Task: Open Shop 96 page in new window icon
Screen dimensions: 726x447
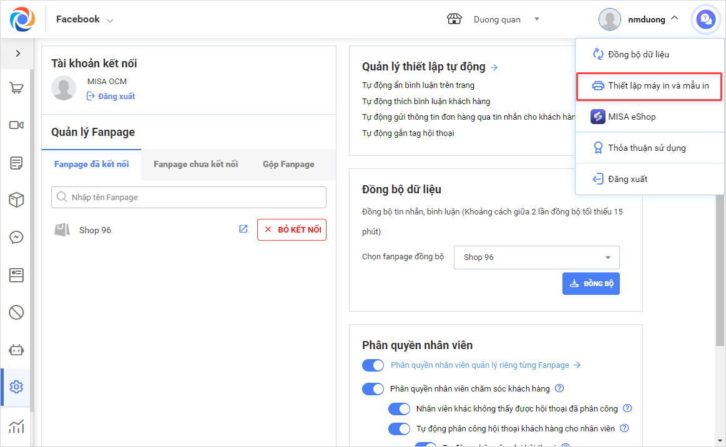Action: pos(243,229)
